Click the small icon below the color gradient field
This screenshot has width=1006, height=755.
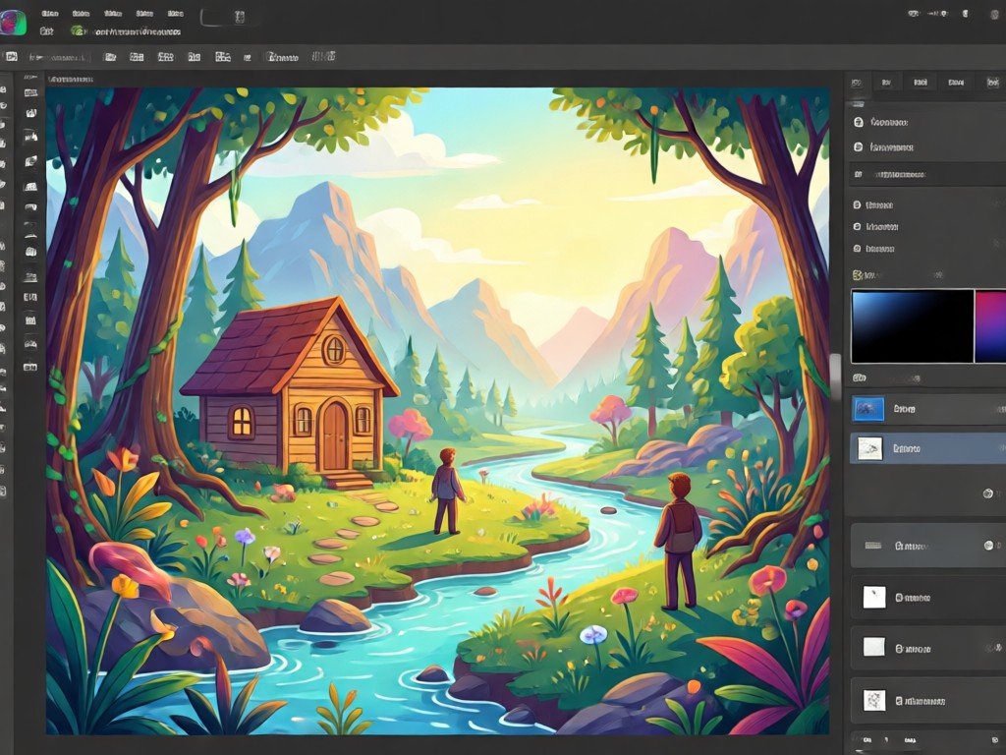coord(859,377)
